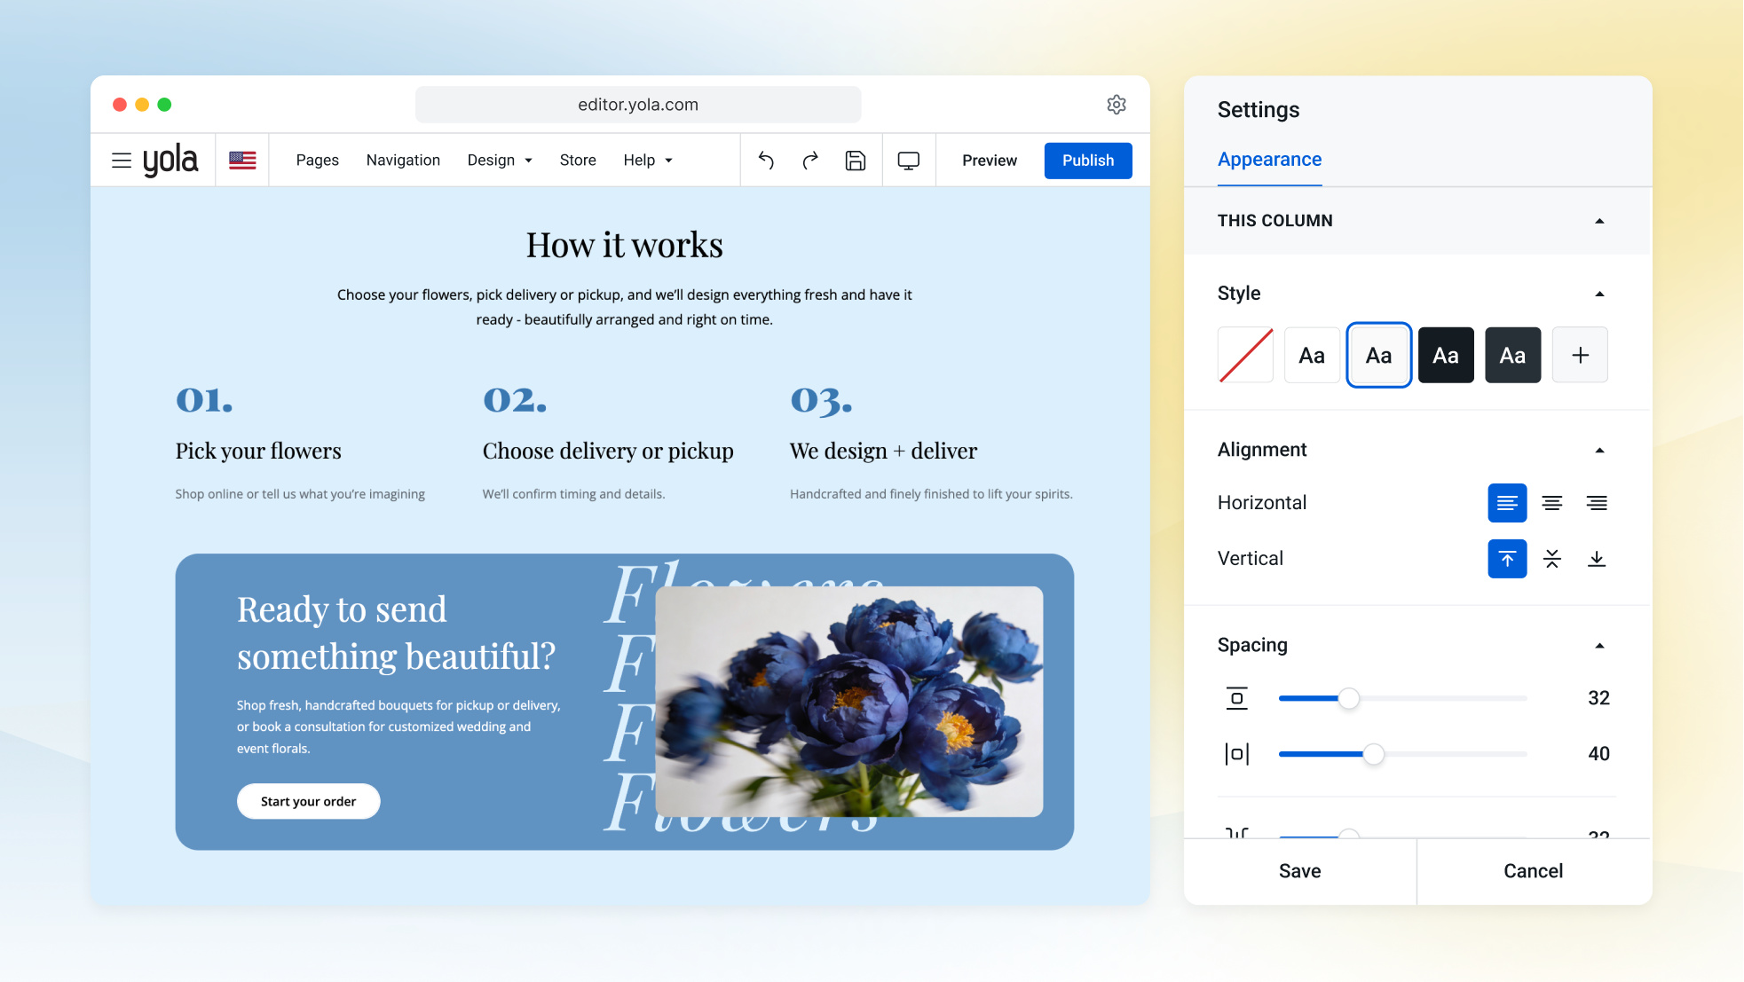The height and width of the screenshot is (982, 1744).
Task: Click the 'Start your order' button
Action: 308,801
